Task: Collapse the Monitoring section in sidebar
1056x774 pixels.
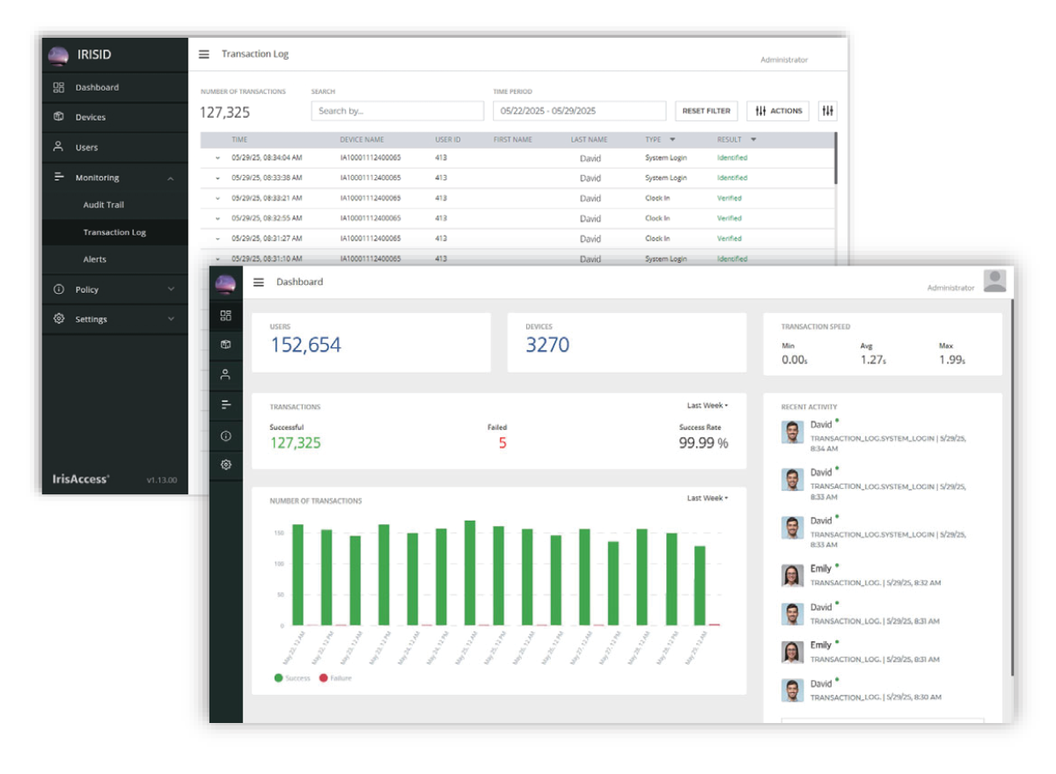Action: coord(171,179)
